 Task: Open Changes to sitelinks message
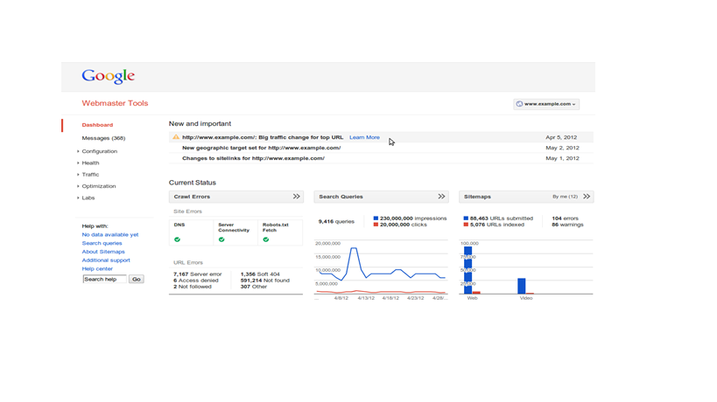[x=253, y=158]
